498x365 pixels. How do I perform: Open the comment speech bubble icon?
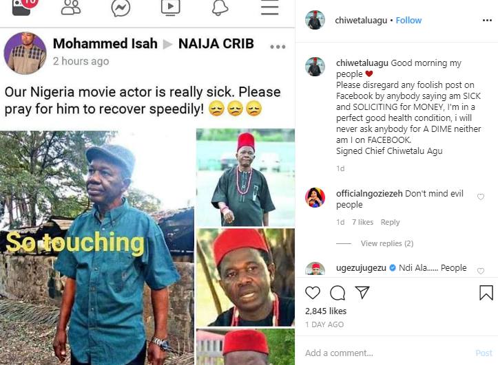tap(338, 293)
